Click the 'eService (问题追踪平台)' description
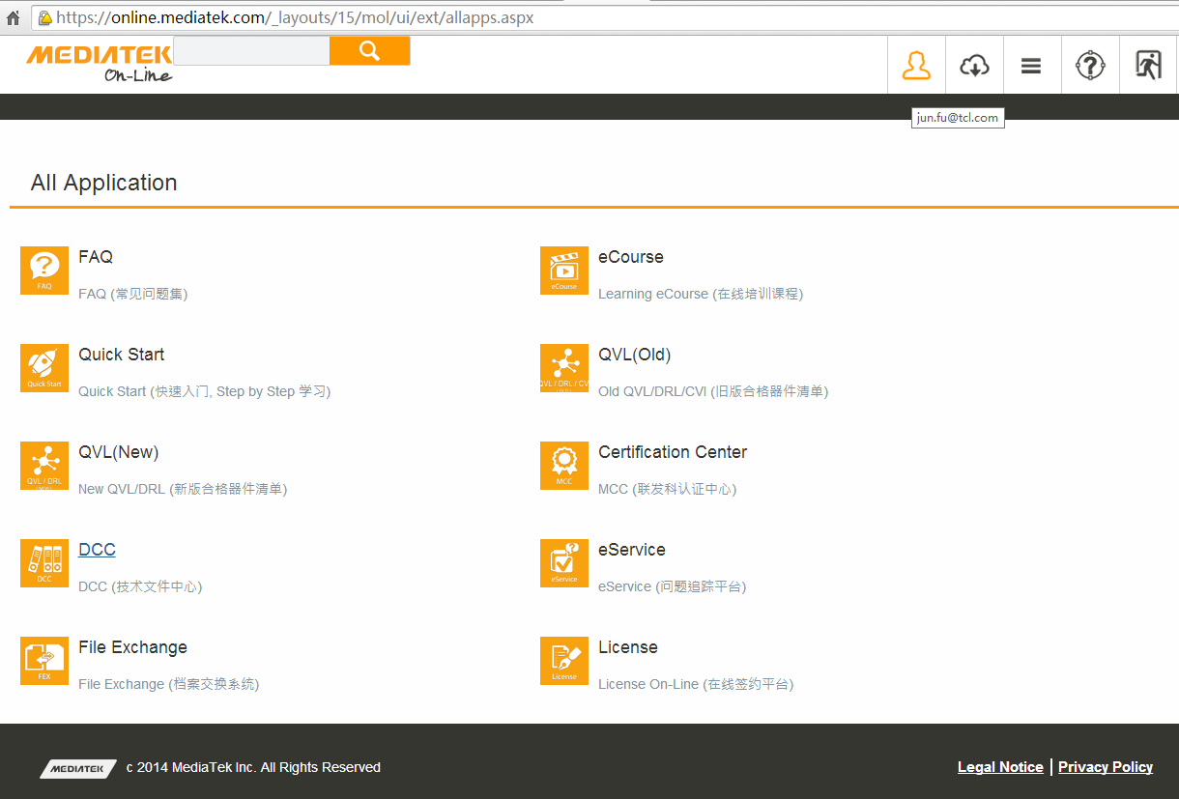 673,586
